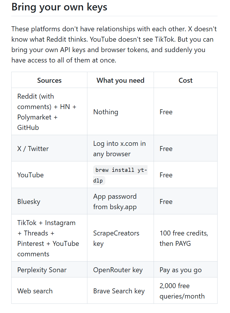Click the 'Web search' source cell
This screenshot has height=313, width=230.
click(x=49, y=291)
